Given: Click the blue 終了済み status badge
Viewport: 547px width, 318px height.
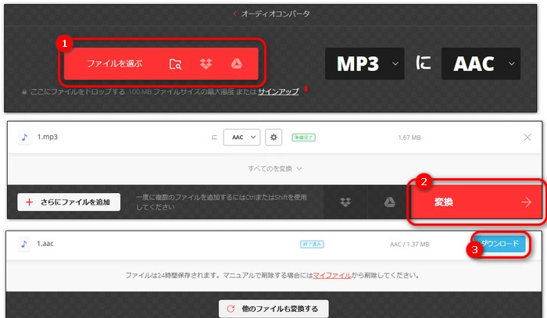Looking at the screenshot, I should pos(312,244).
